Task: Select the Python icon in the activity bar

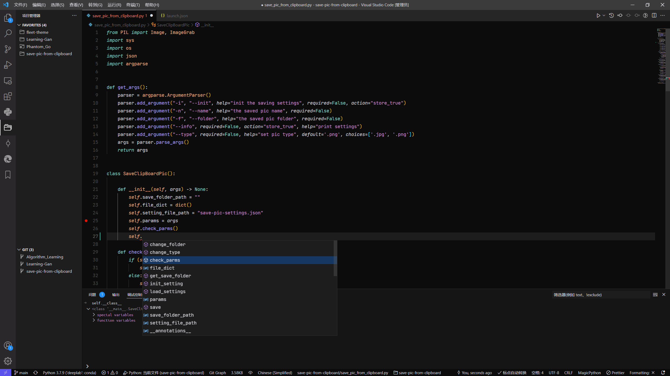Action: click(x=8, y=112)
